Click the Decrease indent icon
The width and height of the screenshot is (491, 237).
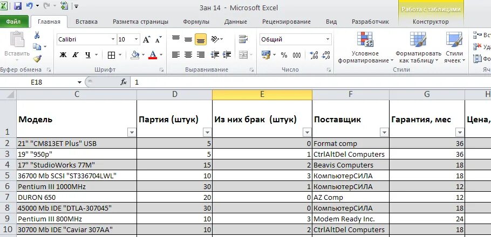pos(215,55)
